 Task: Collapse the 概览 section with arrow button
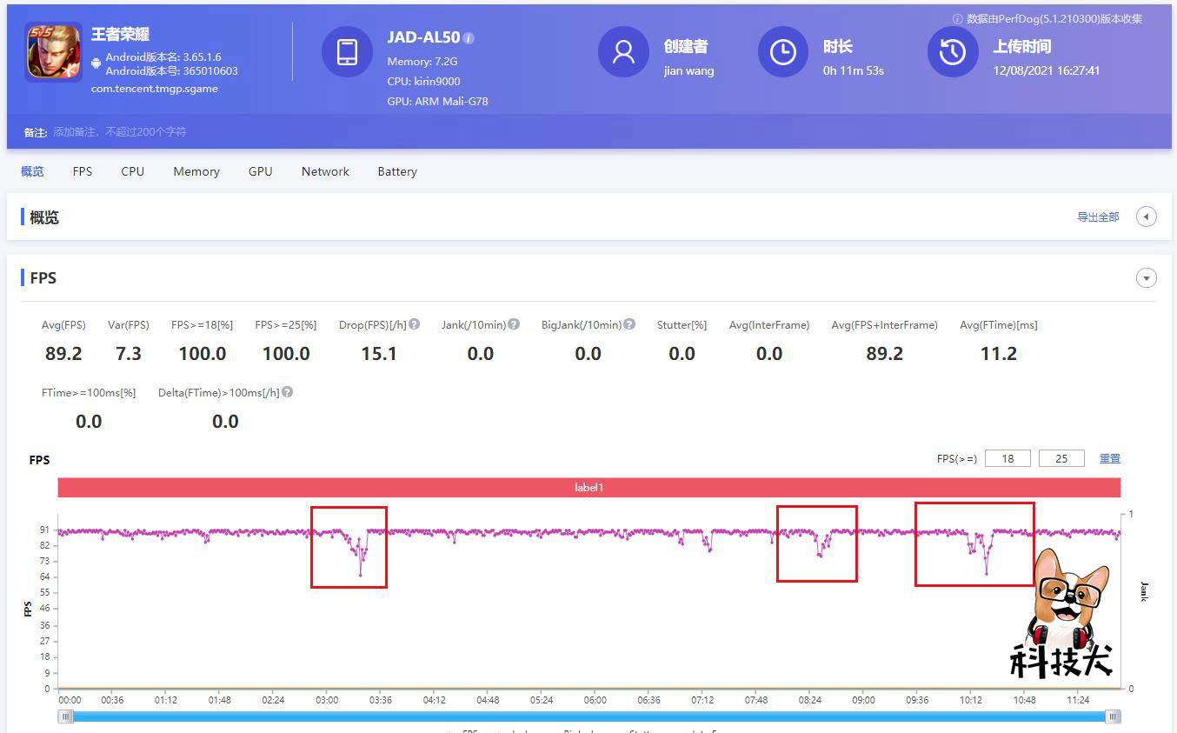click(x=1147, y=217)
